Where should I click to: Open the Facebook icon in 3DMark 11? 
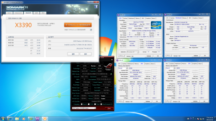click(96, 6)
